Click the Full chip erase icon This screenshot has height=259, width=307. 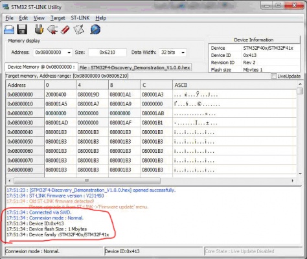tap(65, 30)
